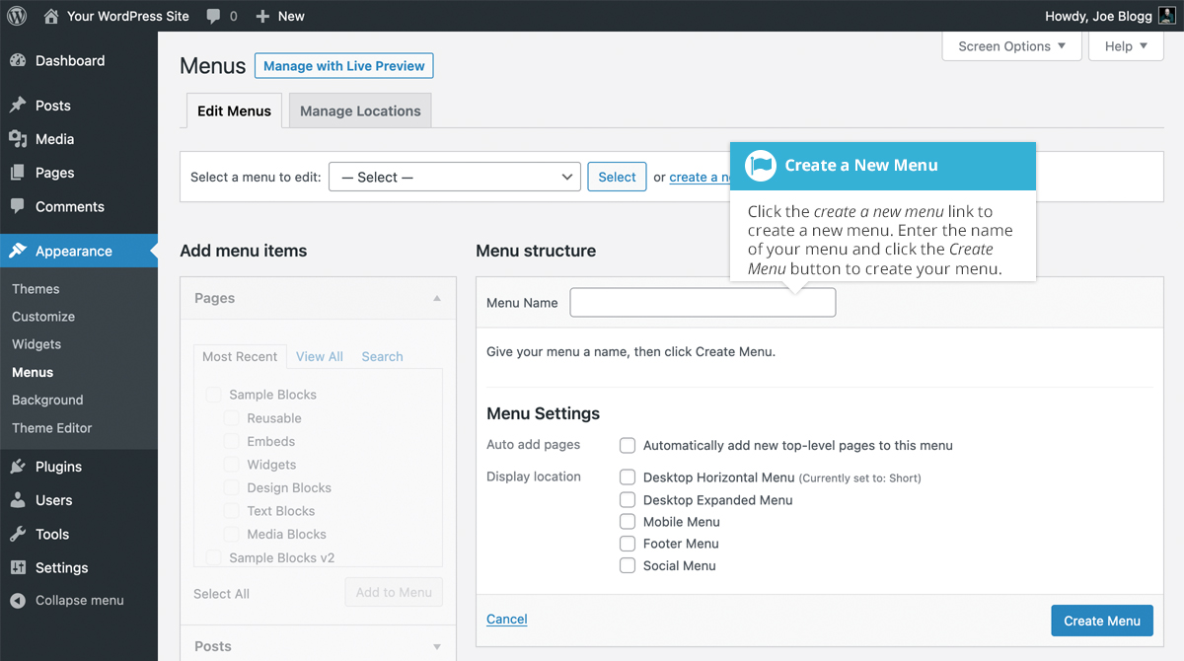
Task: Open Themes submenu item
Action: click(x=36, y=289)
